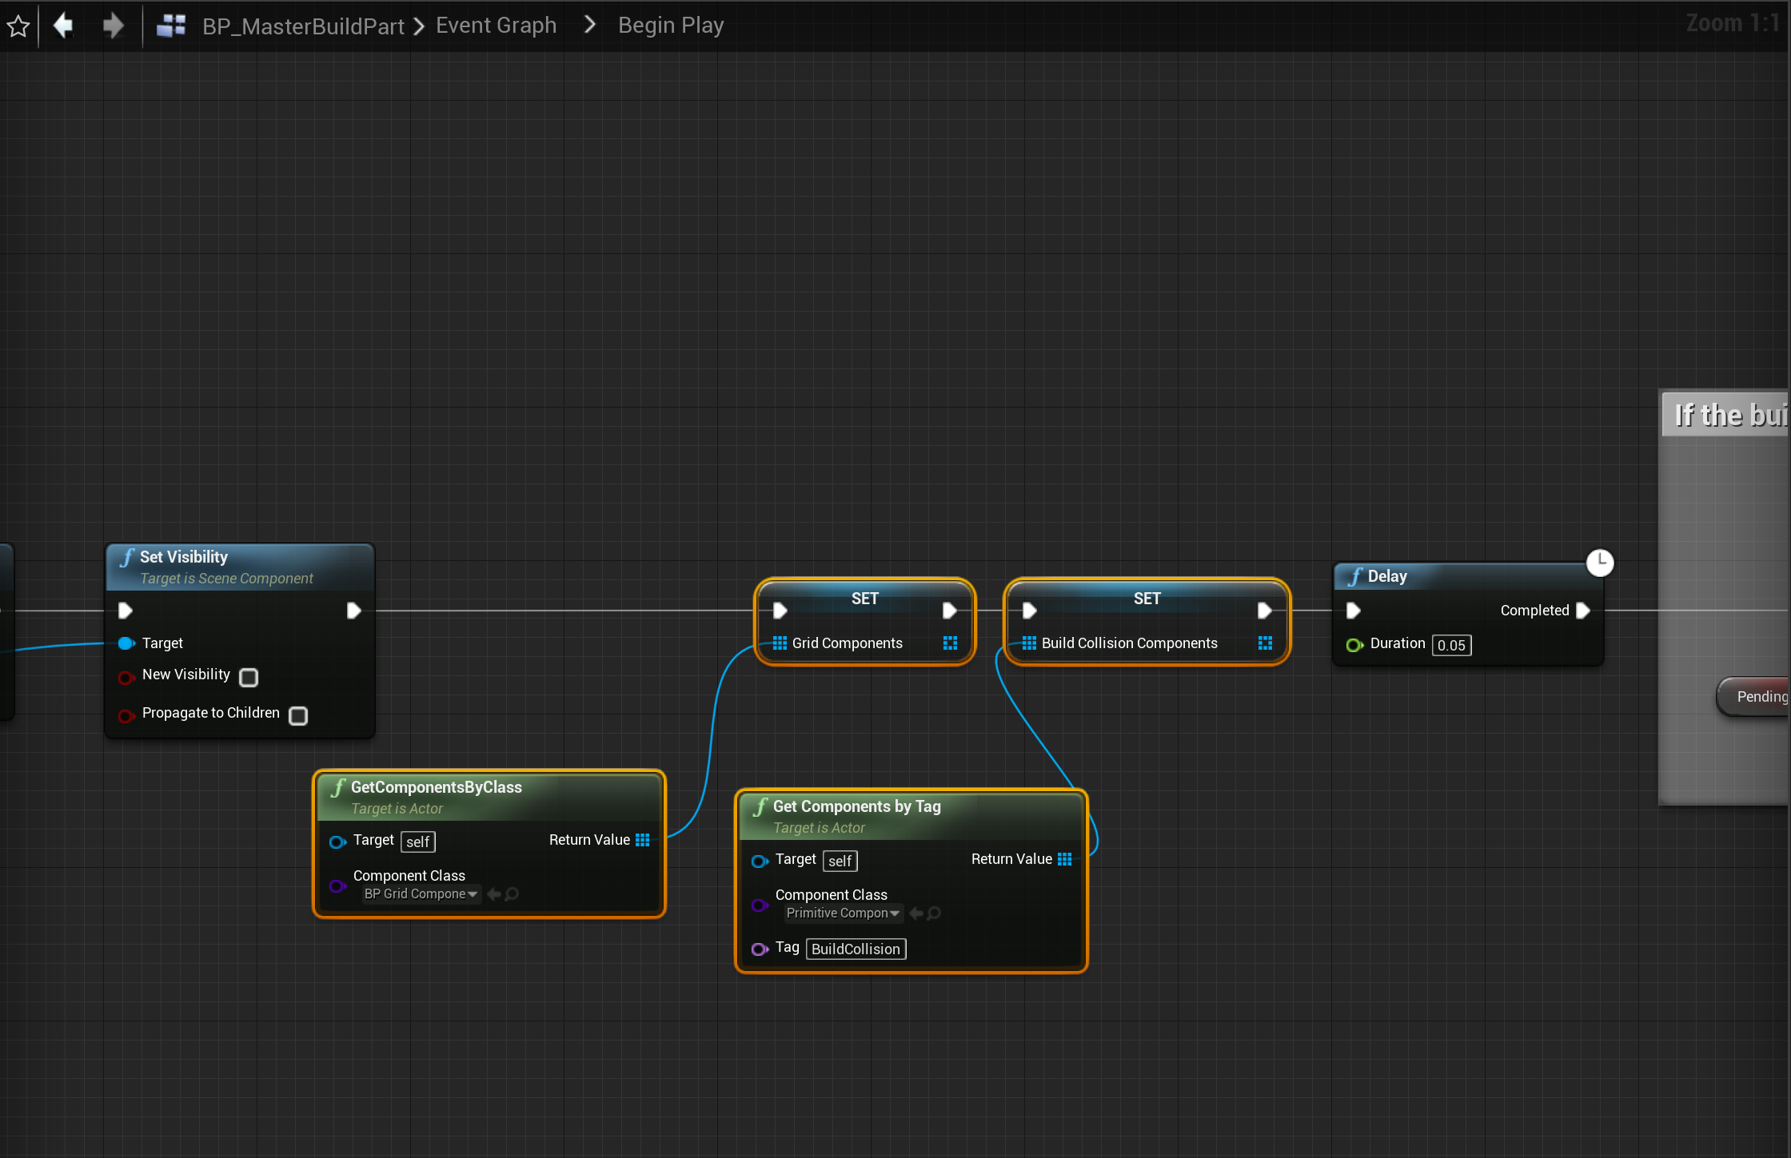Use selected asset arrow for Primitive Component

point(916,913)
